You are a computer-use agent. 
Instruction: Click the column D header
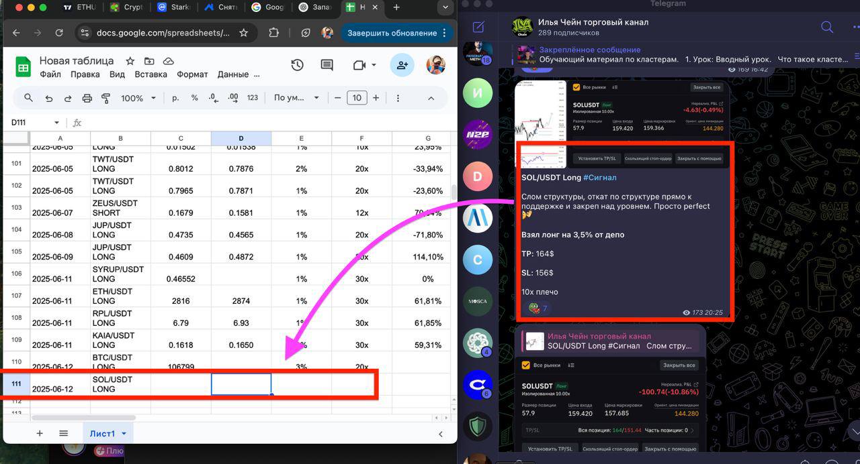pos(241,138)
